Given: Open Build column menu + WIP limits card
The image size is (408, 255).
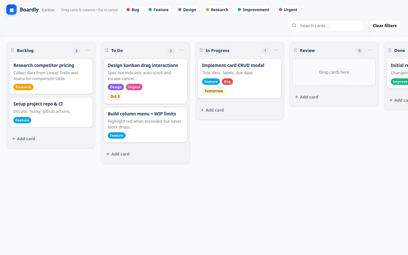Looking at the screenshot, I should (x=145, y=125).
